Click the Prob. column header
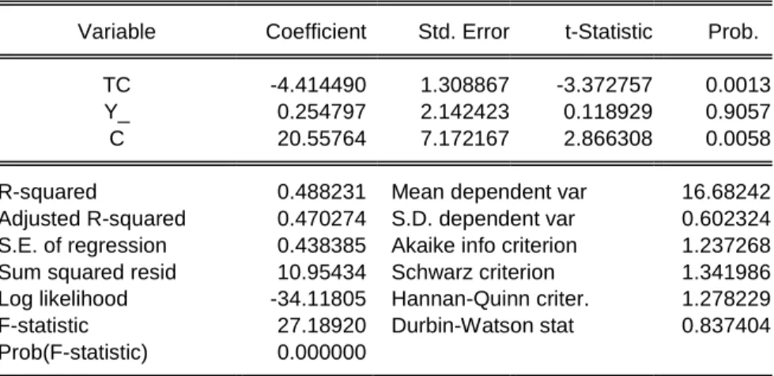The width and height of the screenshot is (774, 376). click(733, 32)
